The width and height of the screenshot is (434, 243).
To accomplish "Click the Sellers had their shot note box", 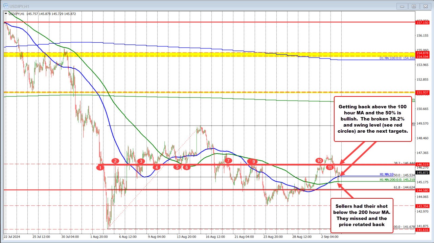I will (x=361, y=215).
